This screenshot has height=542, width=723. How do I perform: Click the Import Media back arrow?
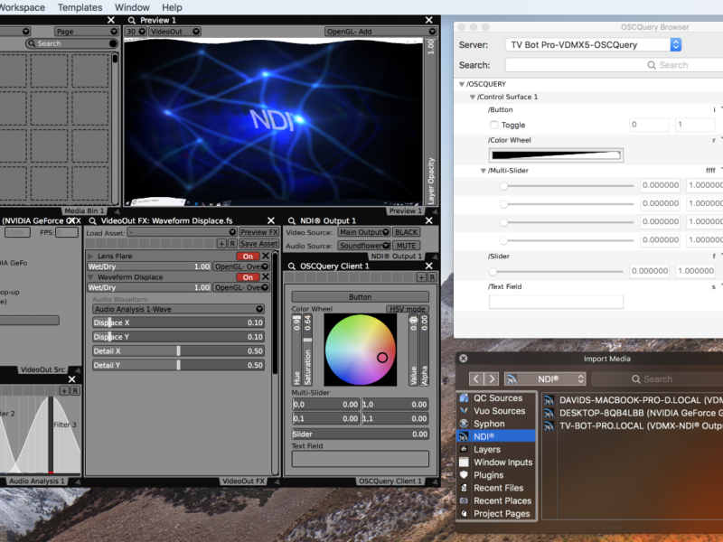coord(477,379)
